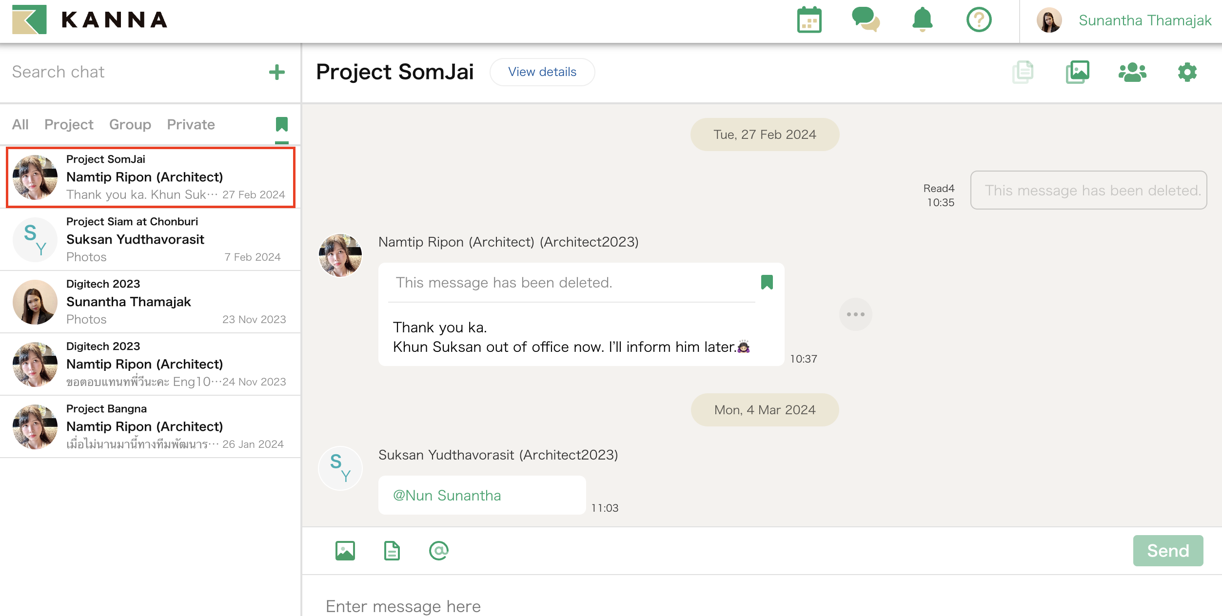Viewport: 1222px width, 616px height.
Task: Mention someone using the @ icon
Action: (x=438, y=551)
